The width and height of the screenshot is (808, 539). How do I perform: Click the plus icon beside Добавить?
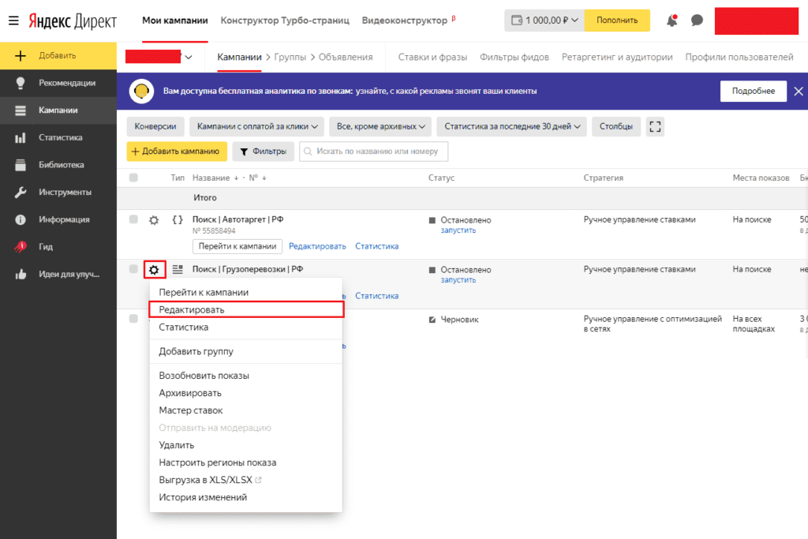pos(20,56)
